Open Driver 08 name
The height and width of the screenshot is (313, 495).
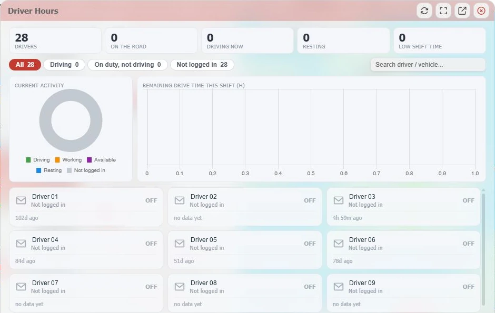point(204,282)
